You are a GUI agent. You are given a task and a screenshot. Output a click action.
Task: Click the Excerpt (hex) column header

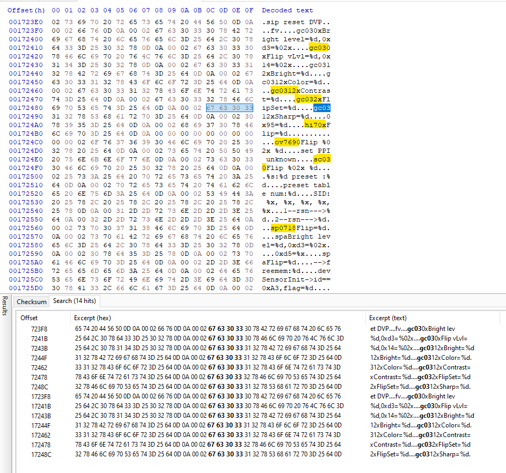click(92, 318)
